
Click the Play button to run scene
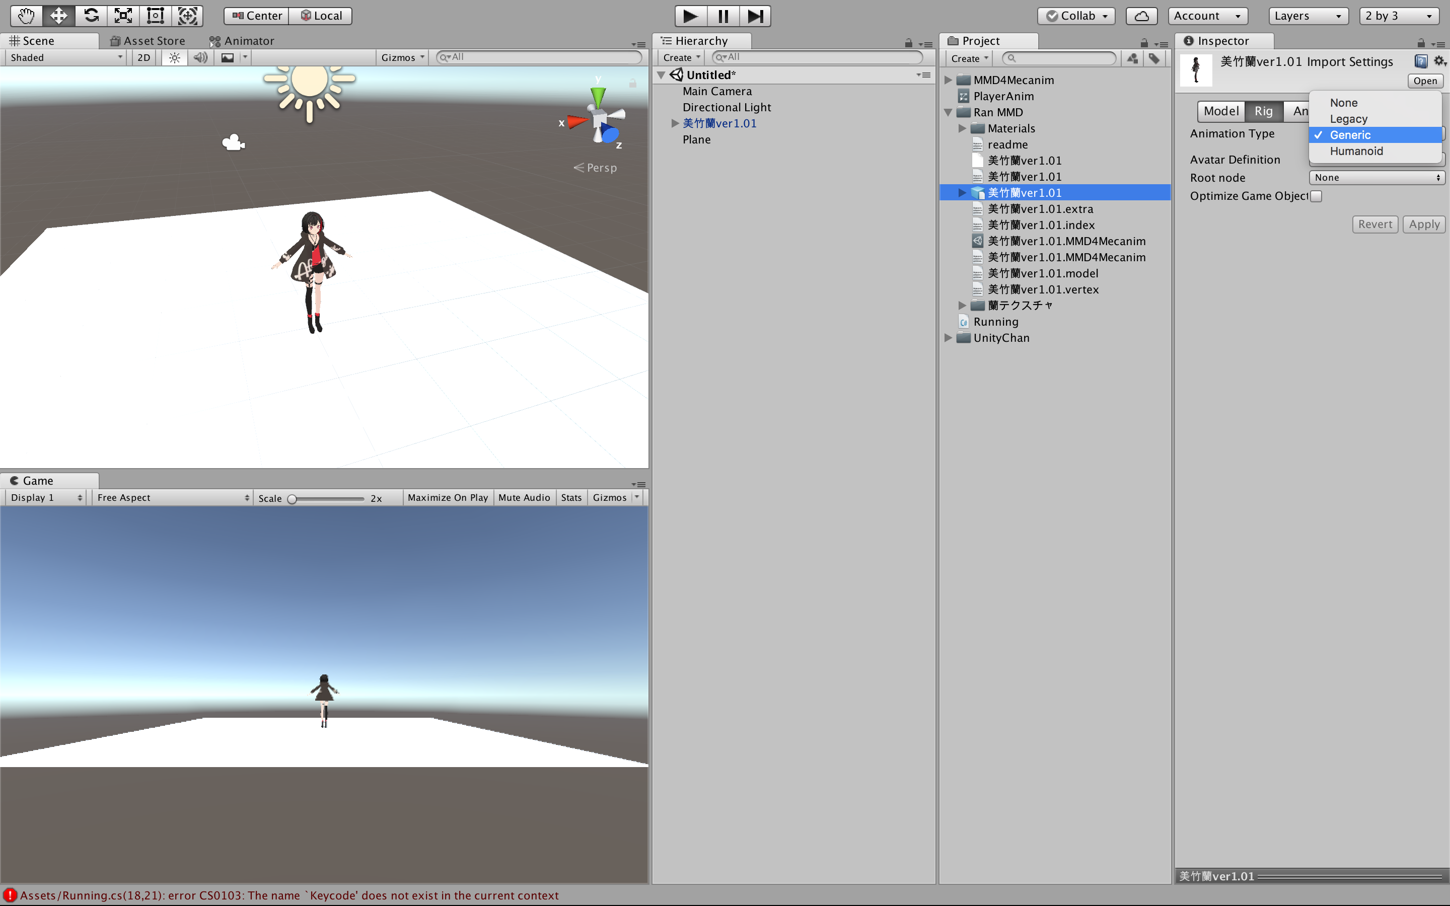688,15
